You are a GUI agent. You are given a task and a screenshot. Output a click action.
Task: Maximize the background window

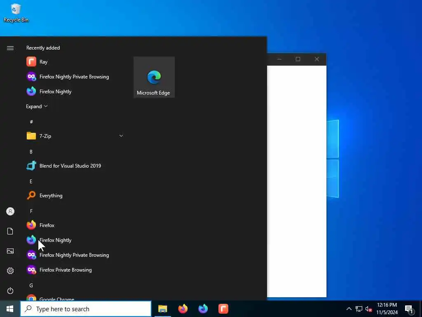(x=298, y=59)
